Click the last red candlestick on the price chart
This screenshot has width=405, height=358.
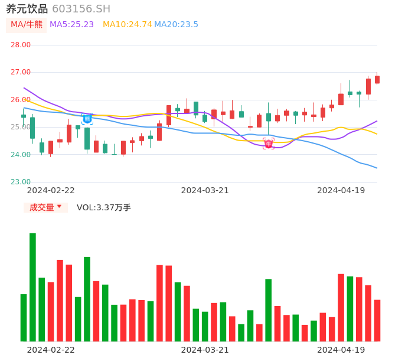[377, 79]
